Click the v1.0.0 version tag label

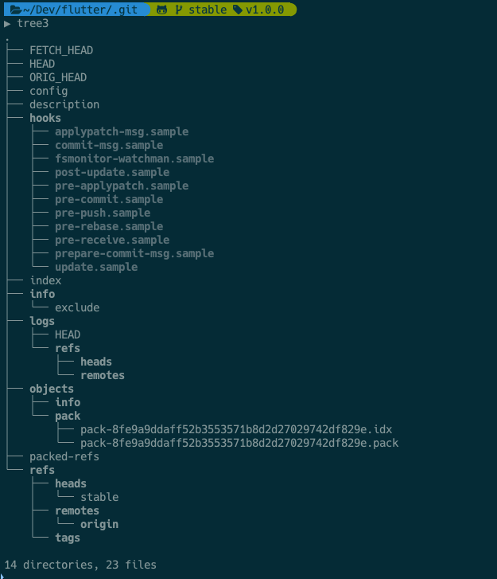click(x=265, y=10)
